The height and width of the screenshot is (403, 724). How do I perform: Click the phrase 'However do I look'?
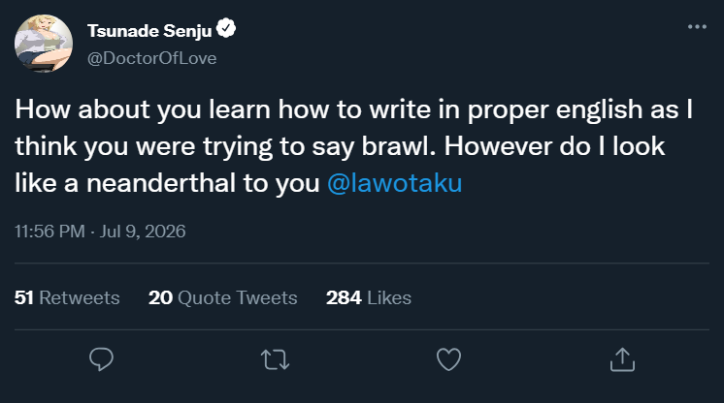click(554, 146)
